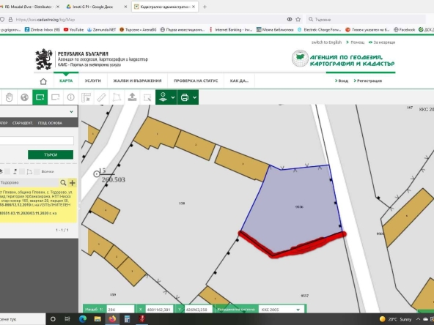This screenshot has height=325, width=434.
Task: Click the green ТЪРСИ search button
Action: click(x=51, y=154)
